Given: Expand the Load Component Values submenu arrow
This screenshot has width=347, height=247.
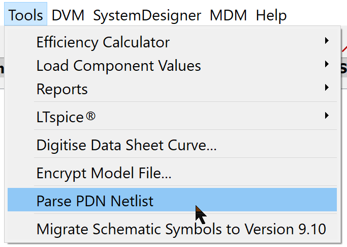Looking at the screenshot, I should [x=327, y=65].
